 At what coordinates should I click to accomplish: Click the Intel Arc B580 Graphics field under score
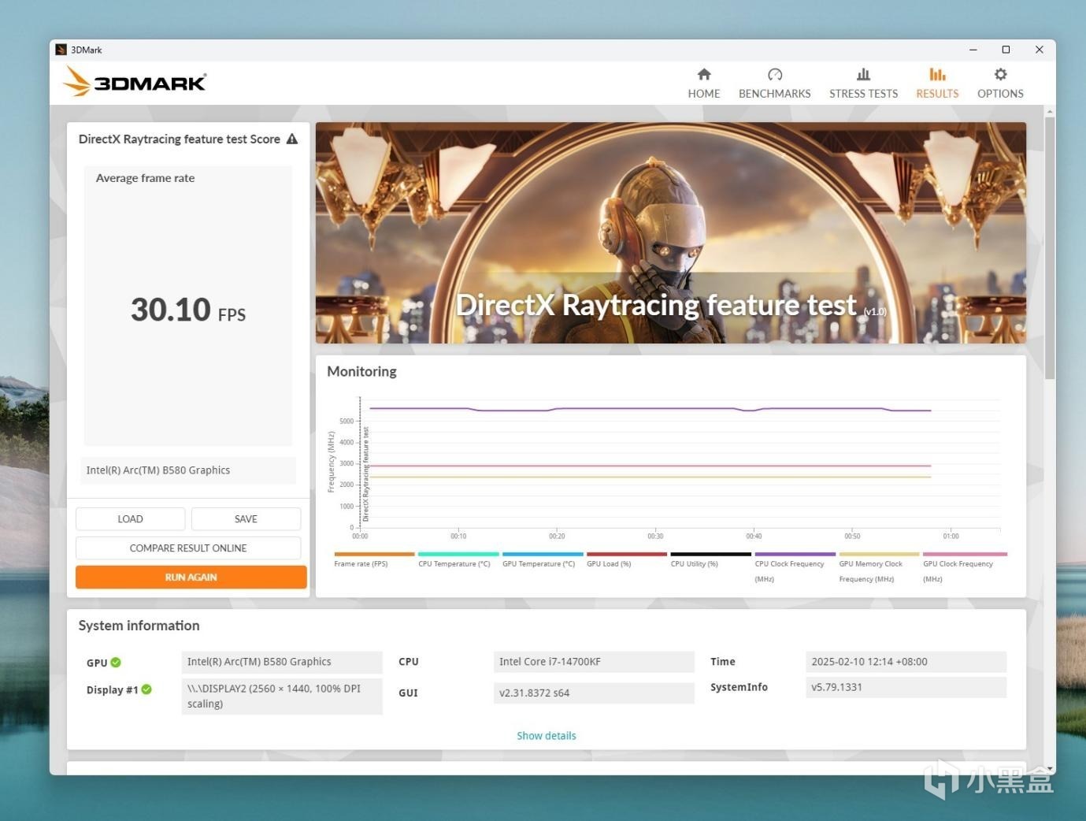coord(188,470)
